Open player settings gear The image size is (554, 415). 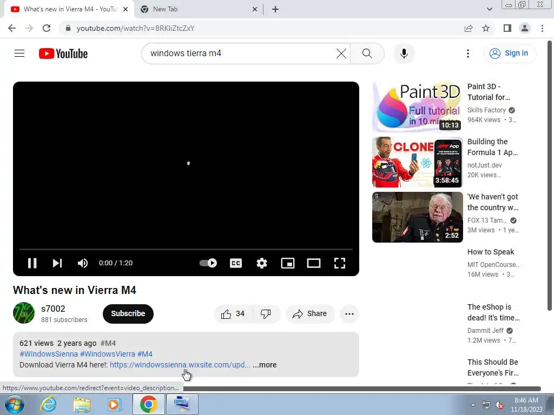[261, 263]
